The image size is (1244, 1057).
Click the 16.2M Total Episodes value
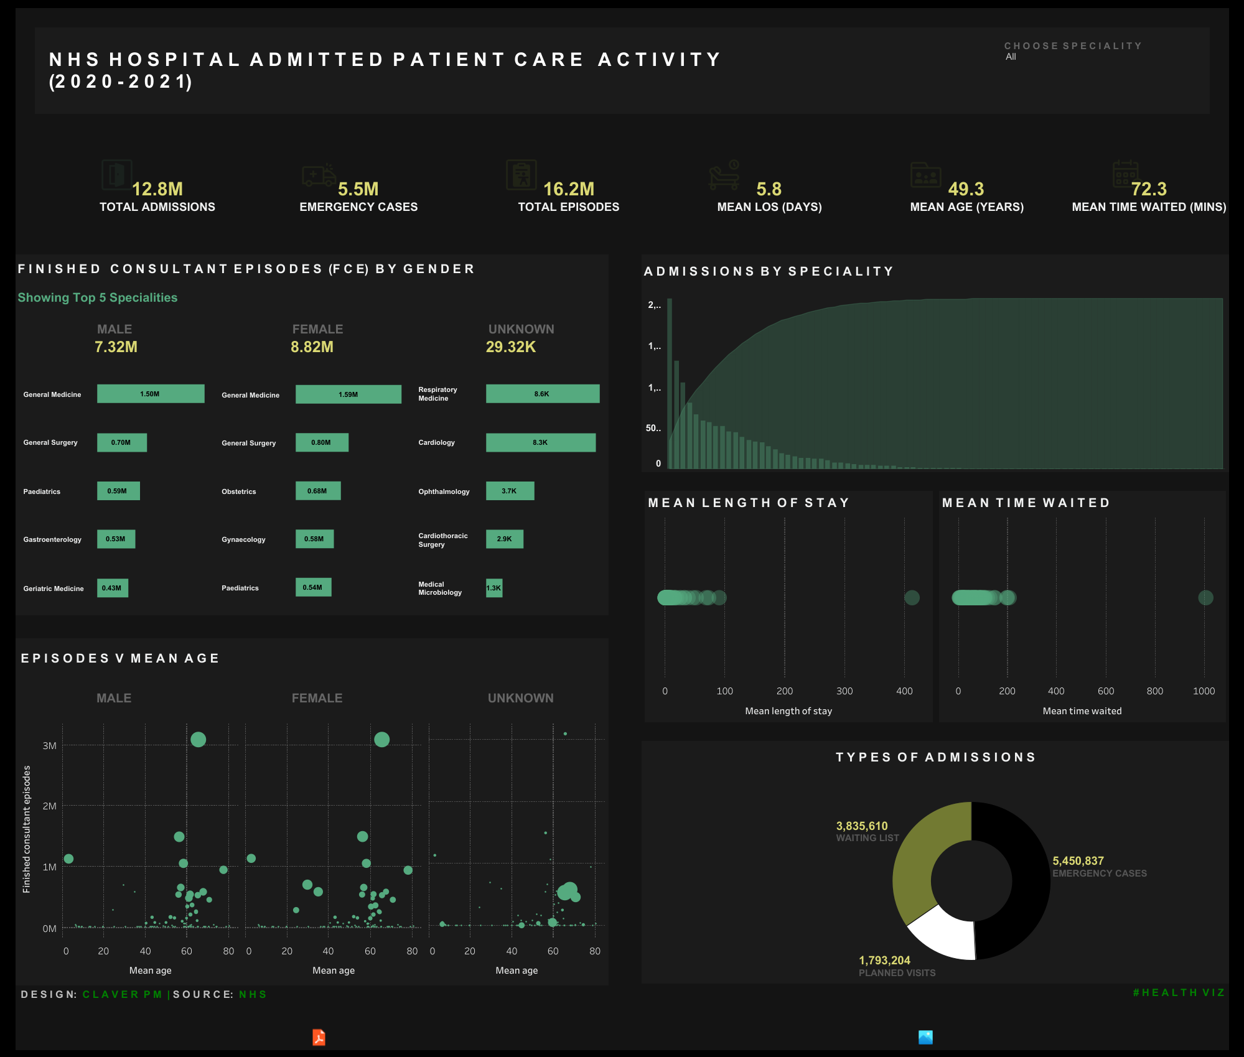[569, 189]
